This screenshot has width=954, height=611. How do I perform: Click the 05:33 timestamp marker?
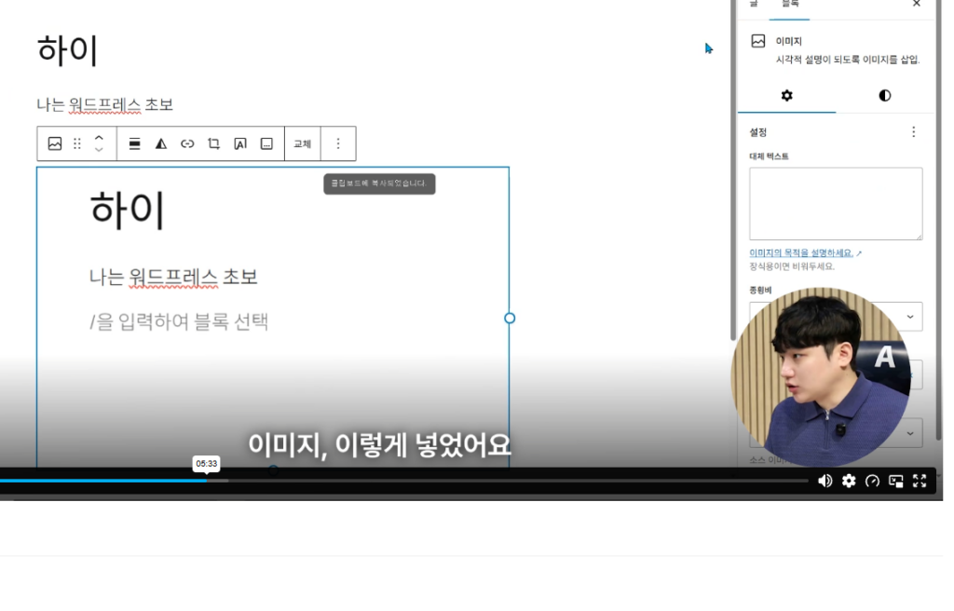(206, 464)
